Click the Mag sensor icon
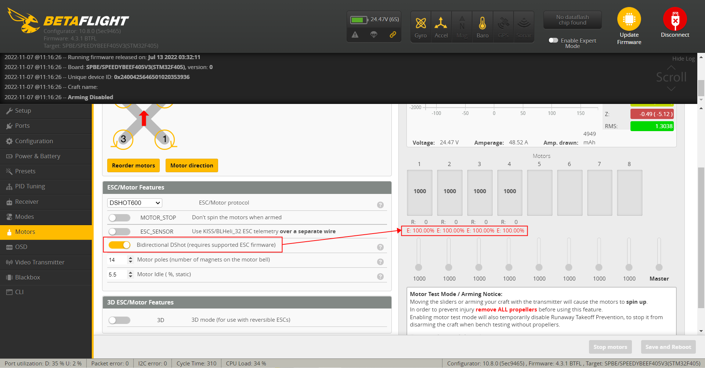705x368 pixels. point(462,27)
